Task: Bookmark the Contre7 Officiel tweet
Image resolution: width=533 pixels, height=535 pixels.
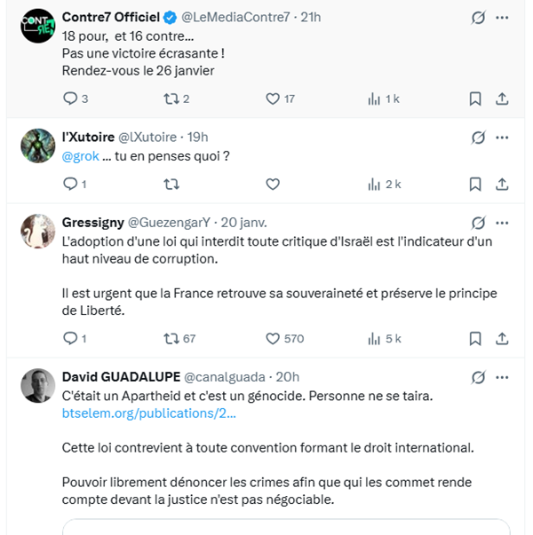Action: [x=475, y=98]
